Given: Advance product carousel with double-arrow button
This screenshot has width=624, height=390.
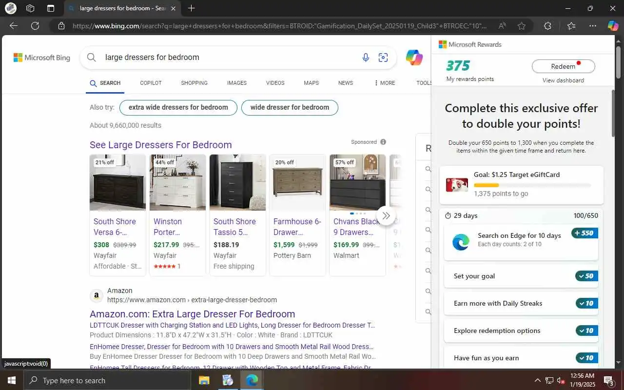Looking at the screenshot, I should click(x=386, y=215).
